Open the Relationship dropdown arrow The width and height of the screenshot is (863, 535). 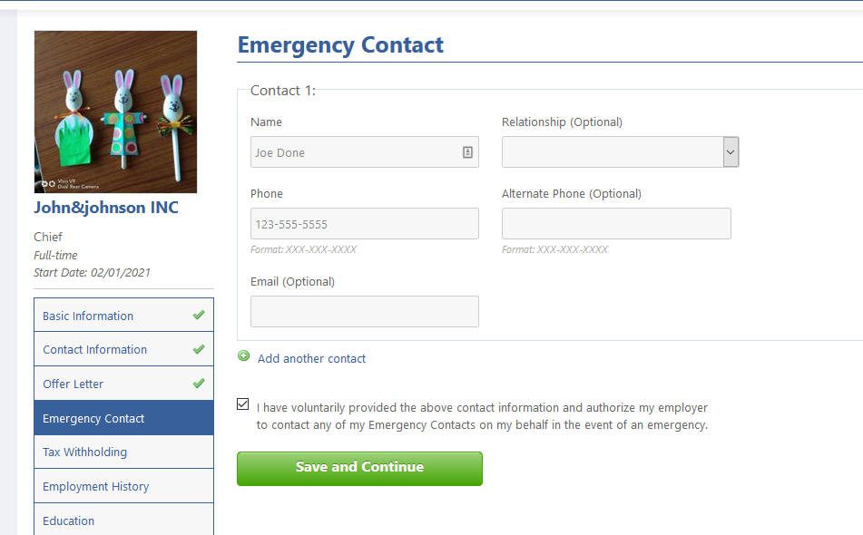tap(731, 152)
